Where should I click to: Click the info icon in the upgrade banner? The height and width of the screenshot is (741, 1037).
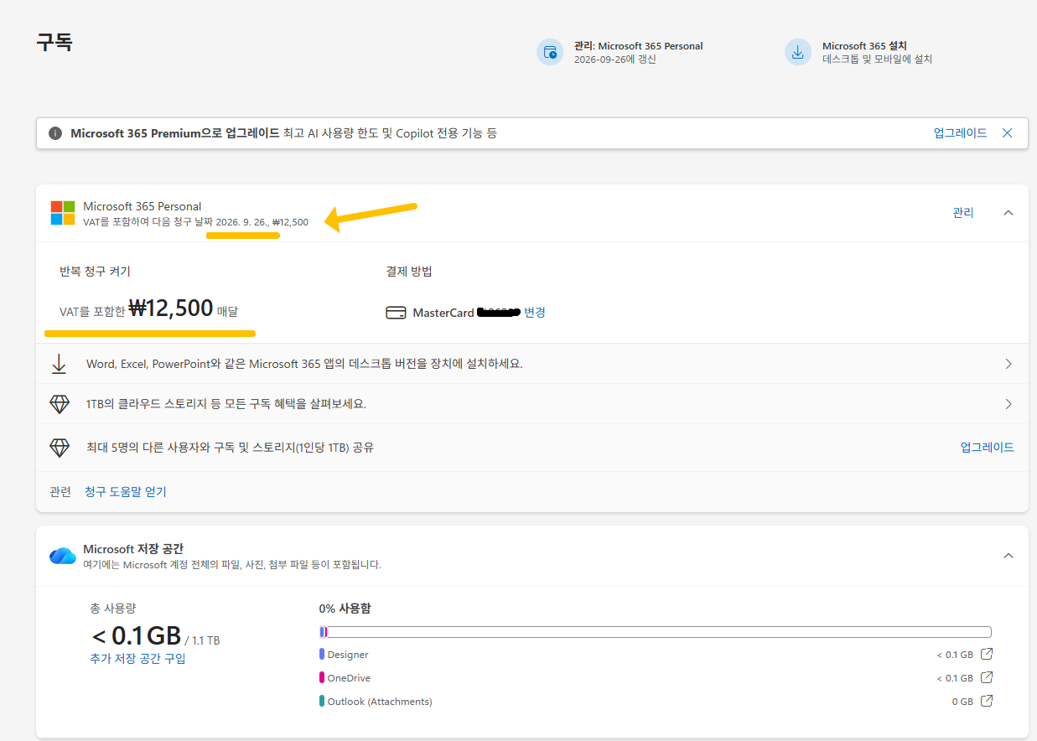pyautogui.click(x=55, y=133)
